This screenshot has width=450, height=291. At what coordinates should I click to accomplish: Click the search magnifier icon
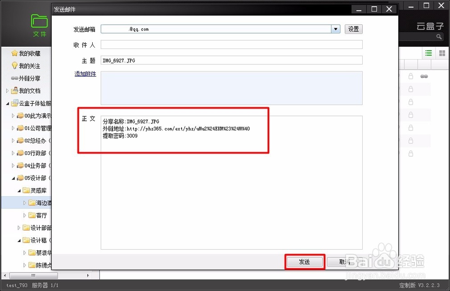pyautogui.click(x=438, y=36)
